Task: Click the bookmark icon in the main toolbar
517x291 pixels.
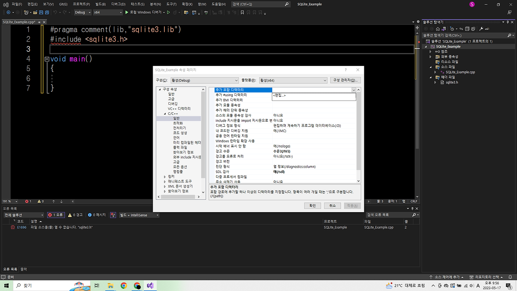Action: click(x=242, y=13)
